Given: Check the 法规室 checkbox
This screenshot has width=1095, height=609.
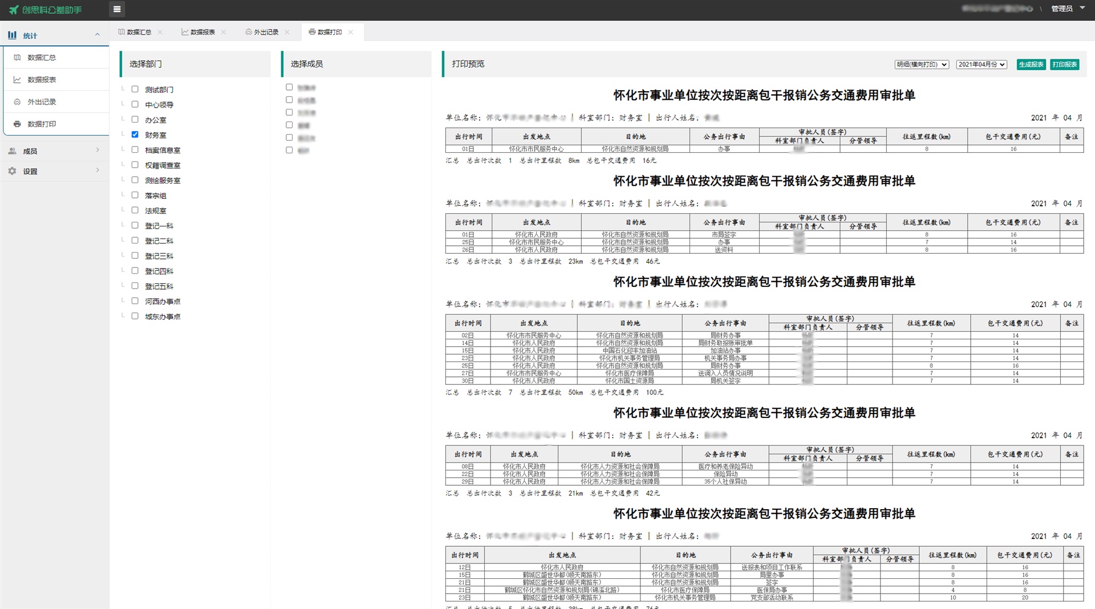Looking at the screenshot, I should (x=135, y=210).
